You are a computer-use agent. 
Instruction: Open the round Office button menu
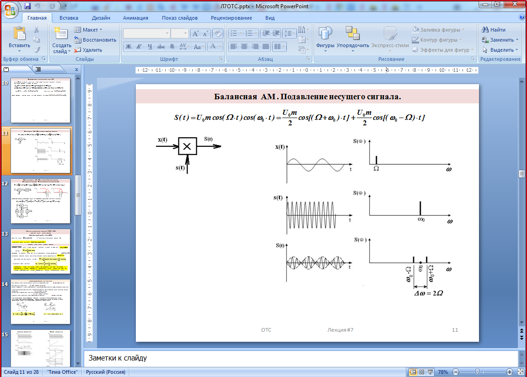[x=11, y=10]
